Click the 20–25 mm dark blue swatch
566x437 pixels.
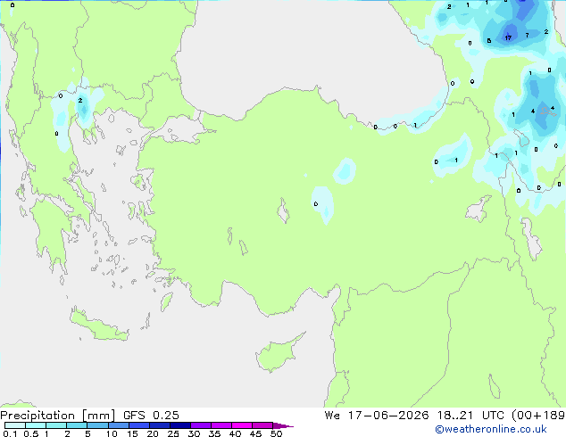pos(159,425)
